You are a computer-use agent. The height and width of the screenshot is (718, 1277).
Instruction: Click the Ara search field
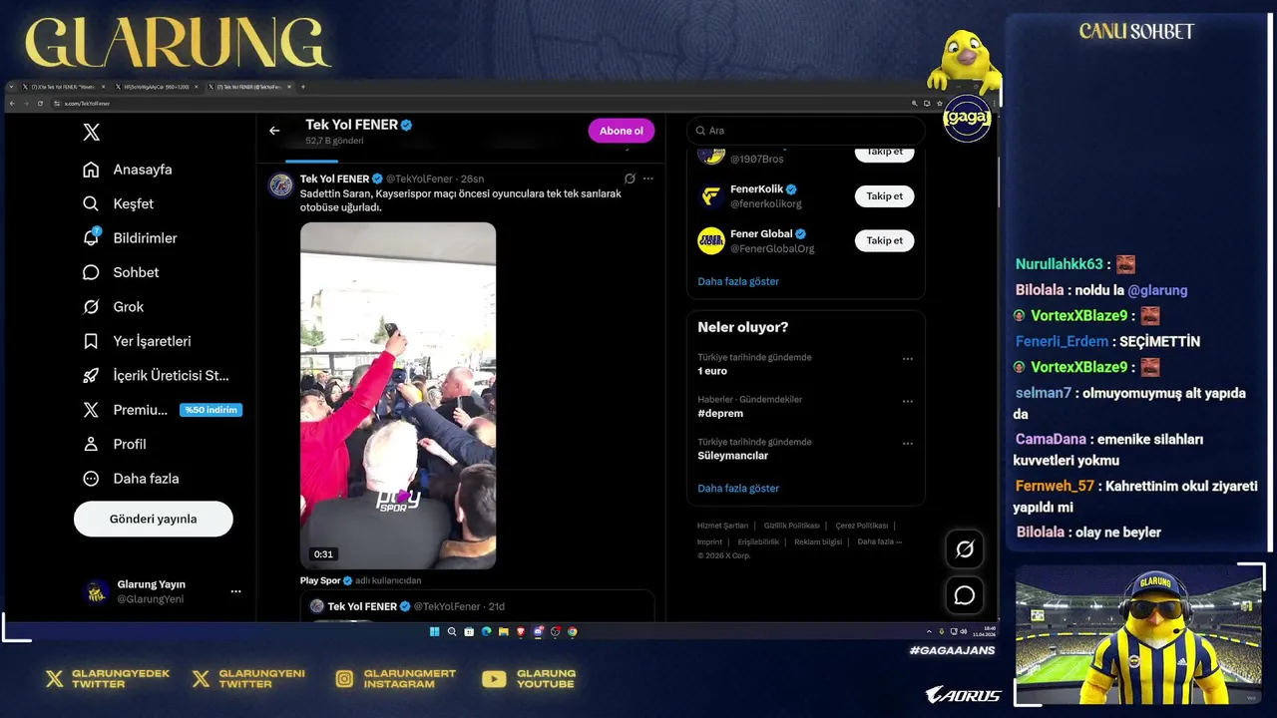tap(805, 131)
